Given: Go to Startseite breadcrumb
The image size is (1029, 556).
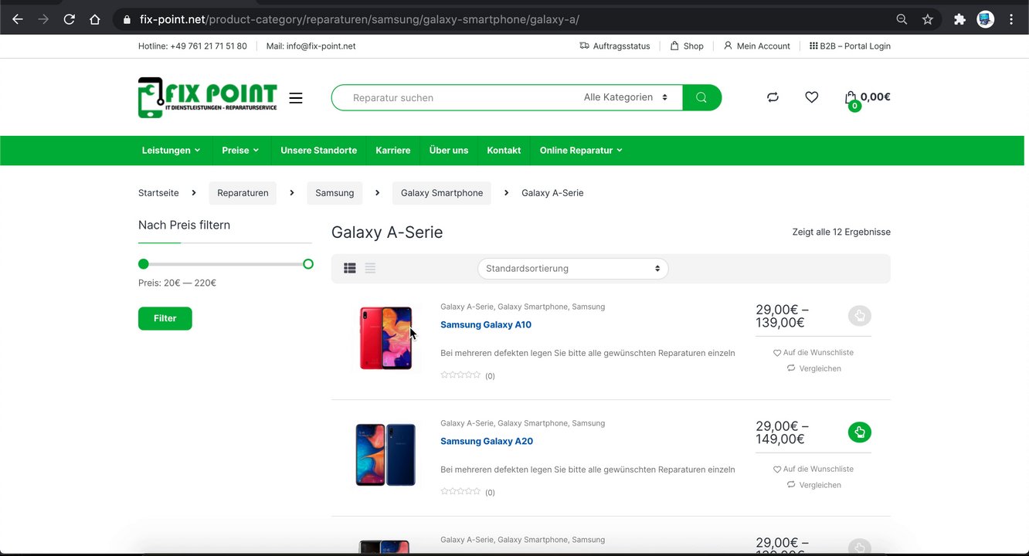Looking at the screenshot, I should [x=158, y=193].
